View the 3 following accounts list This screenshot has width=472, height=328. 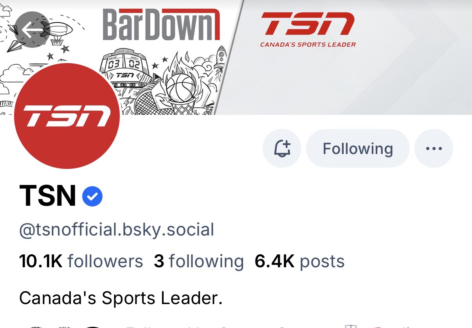[x=199, y=261]
